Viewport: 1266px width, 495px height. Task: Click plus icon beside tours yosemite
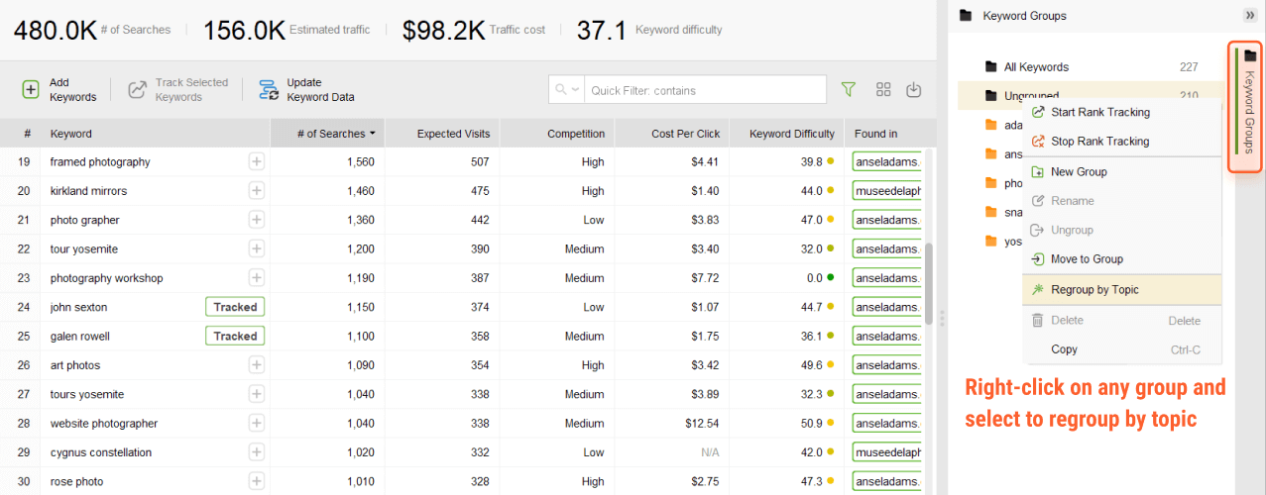[x=257, y=394]
